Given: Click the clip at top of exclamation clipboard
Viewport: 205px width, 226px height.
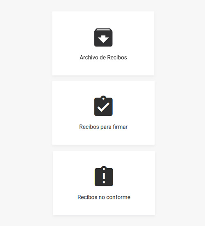Looking at the screenshot, I should [x=104, y=169].
